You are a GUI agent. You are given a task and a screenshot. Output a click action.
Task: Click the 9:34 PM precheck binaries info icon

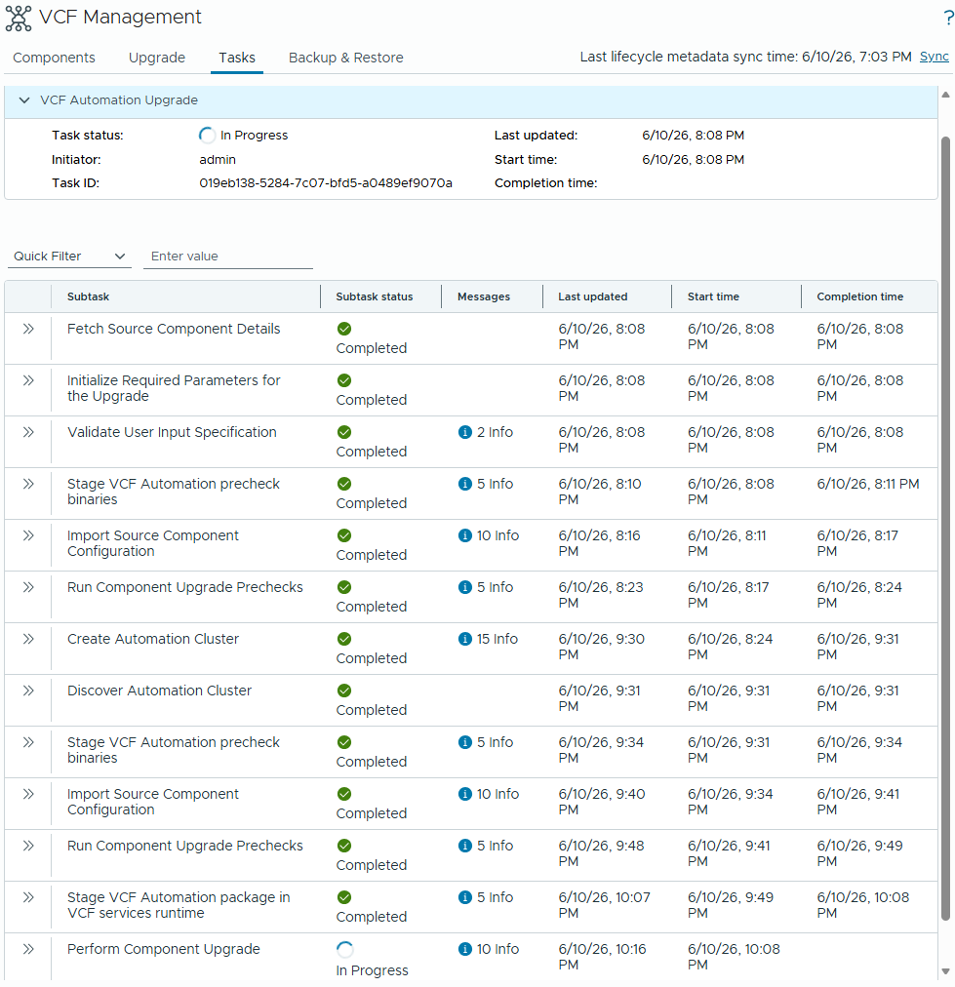pos(465,742)
